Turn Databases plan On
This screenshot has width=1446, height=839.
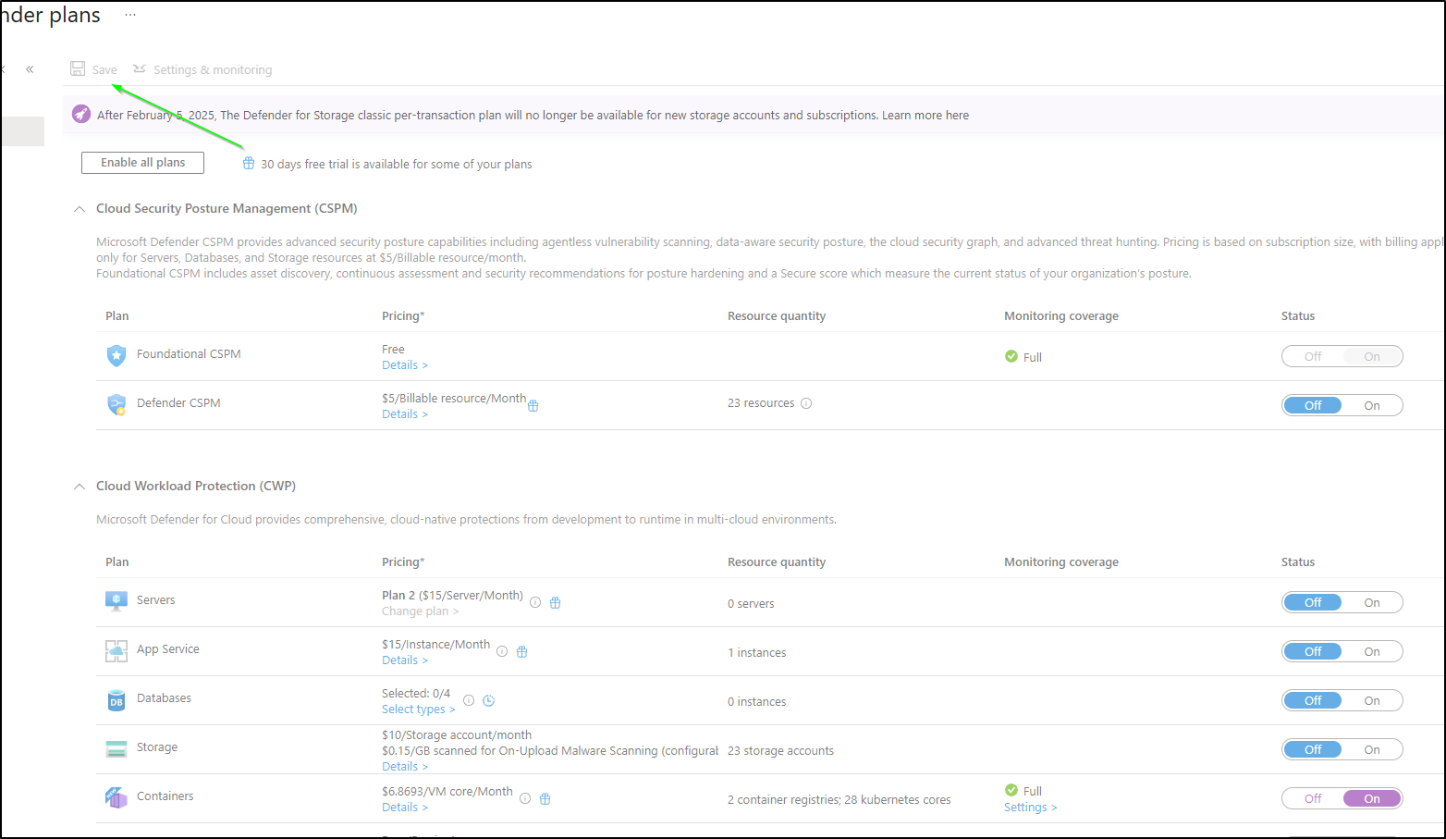1372,700
